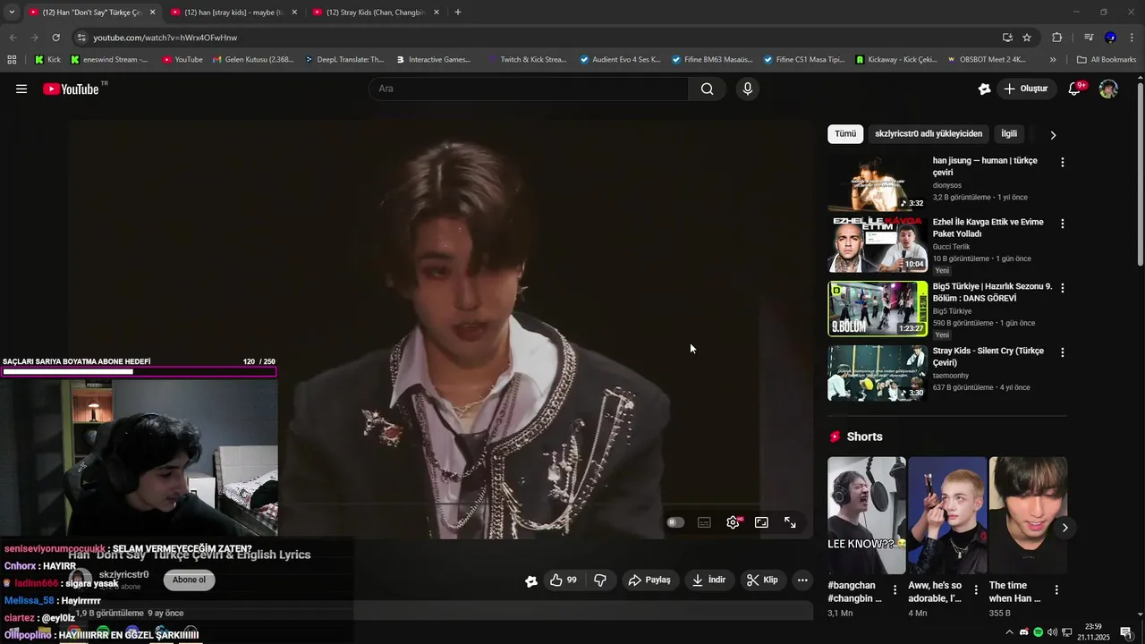Start voice search with microphone icon
Viewport: 1145px width, 644px height.
748,89
